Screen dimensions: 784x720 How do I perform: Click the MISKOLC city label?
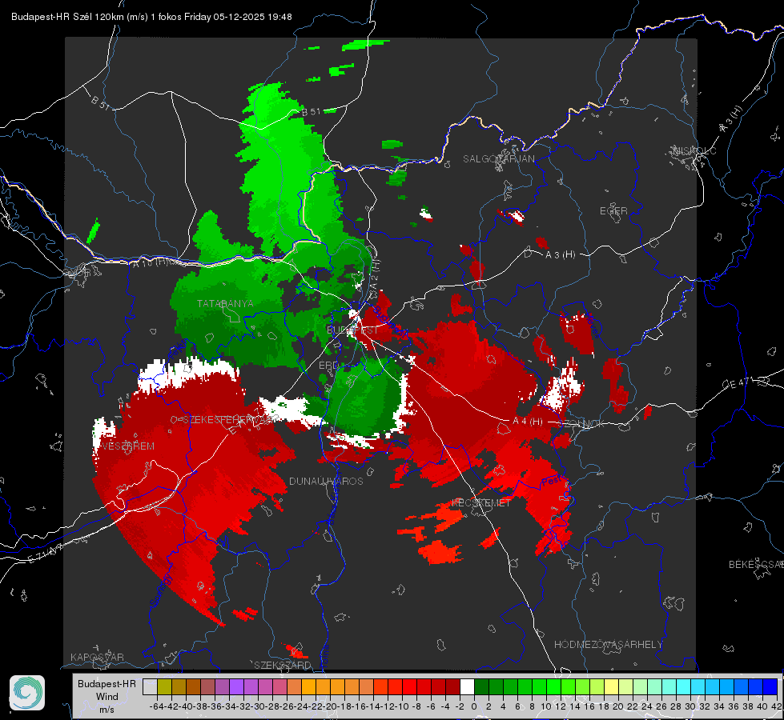tap(694, 150)
